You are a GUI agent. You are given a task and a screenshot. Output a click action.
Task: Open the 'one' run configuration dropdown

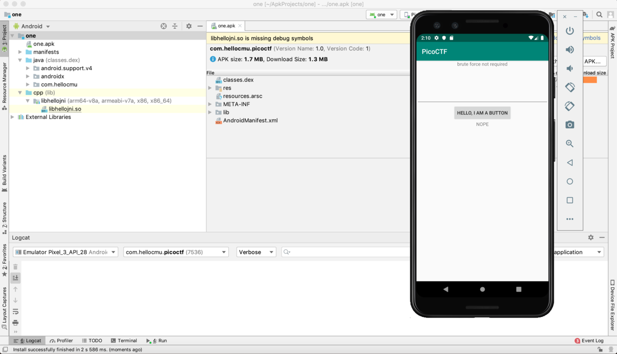click(382, 15)
